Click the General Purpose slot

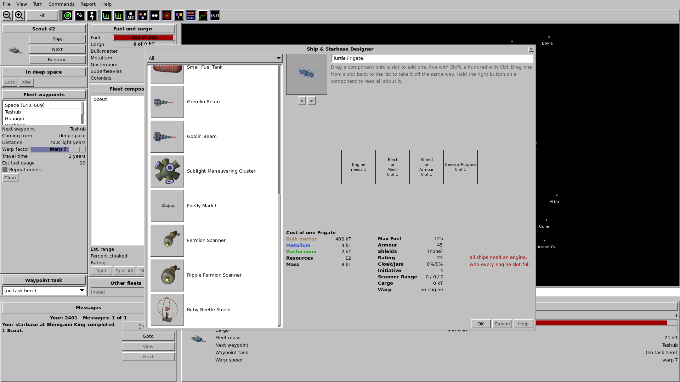(x=460, y=167)
